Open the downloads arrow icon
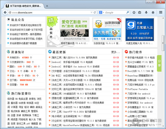This screenshot has width=166, height=129. coord(146,12)
